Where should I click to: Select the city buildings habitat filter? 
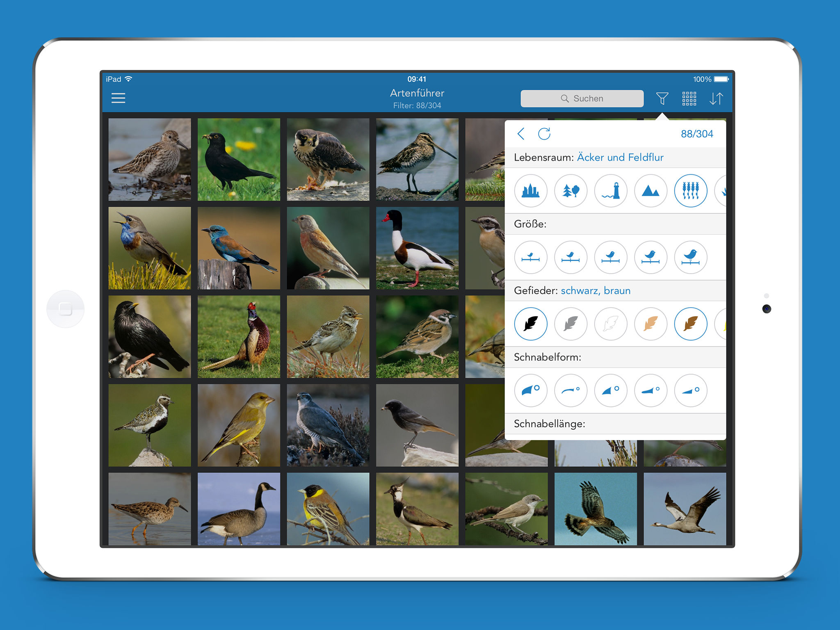[531, 191]
